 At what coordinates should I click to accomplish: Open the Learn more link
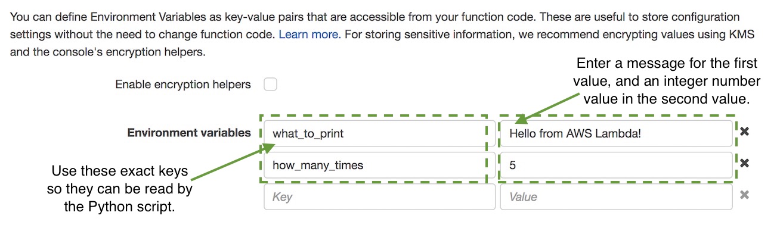tap(309, 35)
